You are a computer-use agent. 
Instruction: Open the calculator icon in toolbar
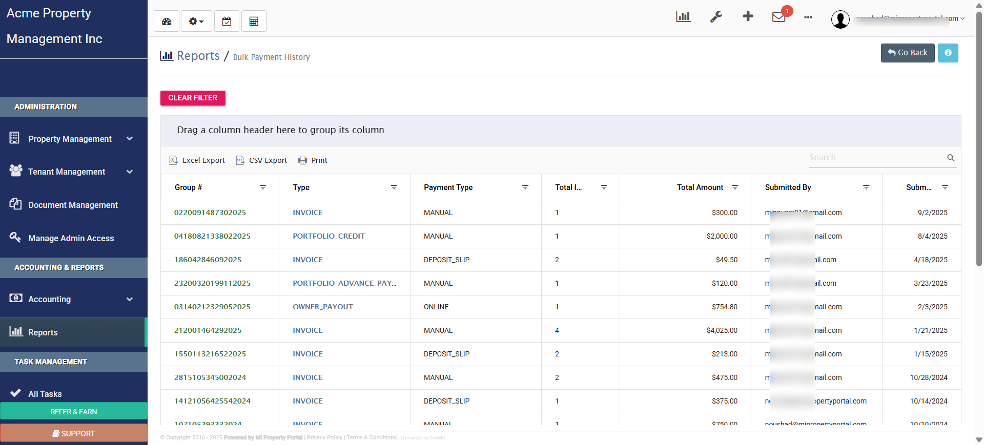(x=254, y=22)
